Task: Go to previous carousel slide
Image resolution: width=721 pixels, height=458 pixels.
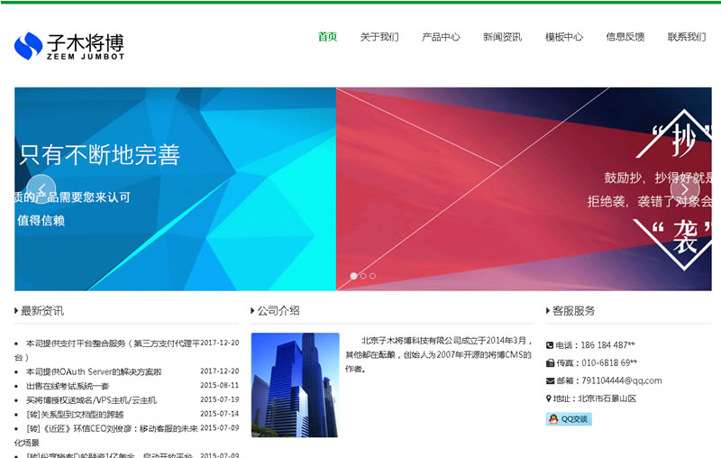Action: point(41,189)
